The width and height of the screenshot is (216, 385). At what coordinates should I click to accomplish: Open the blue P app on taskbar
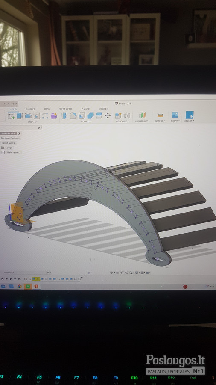tap(11, 286)
